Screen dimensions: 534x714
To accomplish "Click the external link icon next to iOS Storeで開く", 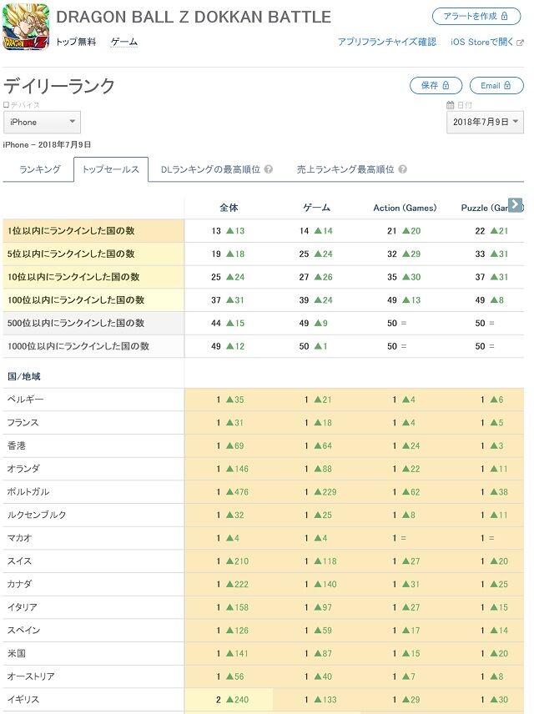I will coord(520,43).
